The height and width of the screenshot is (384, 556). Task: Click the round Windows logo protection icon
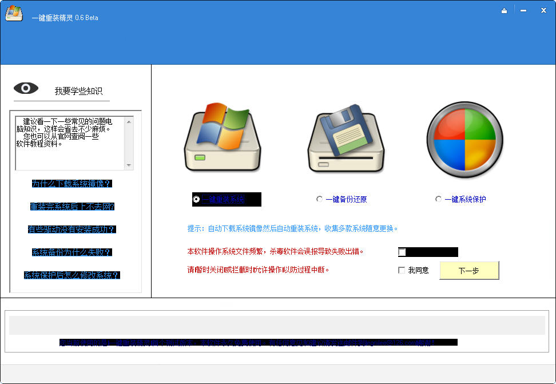point(465,138)
